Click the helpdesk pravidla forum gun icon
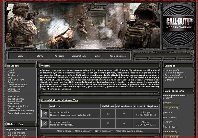Screen dimensions: 198x138 tap(45, 123)
